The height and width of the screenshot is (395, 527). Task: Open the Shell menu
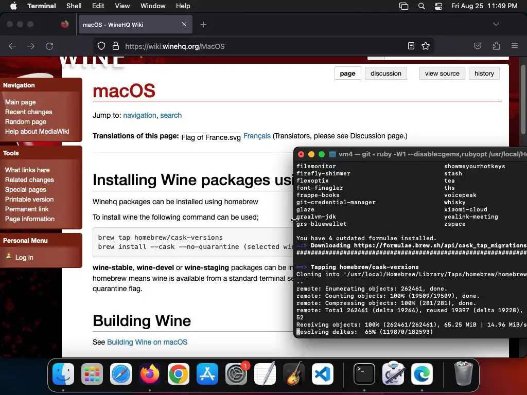[x=74, y=6]
